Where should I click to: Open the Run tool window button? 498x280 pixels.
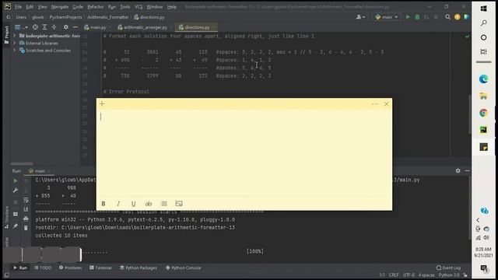click(20, 268)
